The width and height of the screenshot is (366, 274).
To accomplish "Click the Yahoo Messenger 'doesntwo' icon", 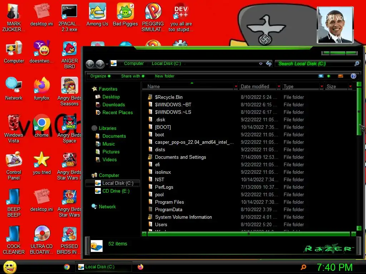I will [x=41, y=52].
